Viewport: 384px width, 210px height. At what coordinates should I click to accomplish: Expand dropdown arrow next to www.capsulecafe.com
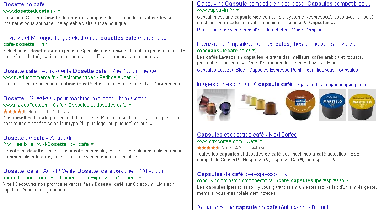[x=254, y=50]
